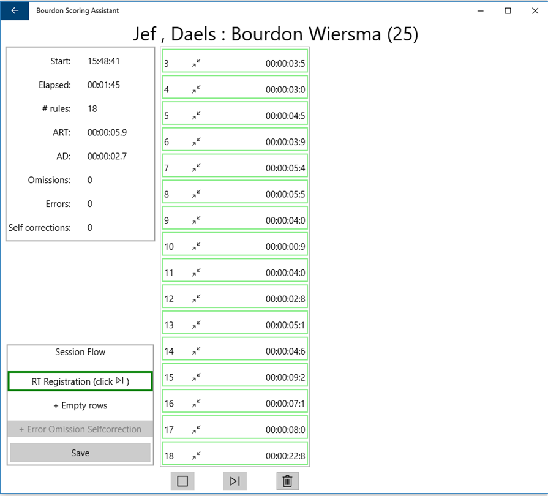The height and width of the screenshot is (496, 548).
Task: Select time 00:00:02:8 in row 12
Action: click(285, 299)
